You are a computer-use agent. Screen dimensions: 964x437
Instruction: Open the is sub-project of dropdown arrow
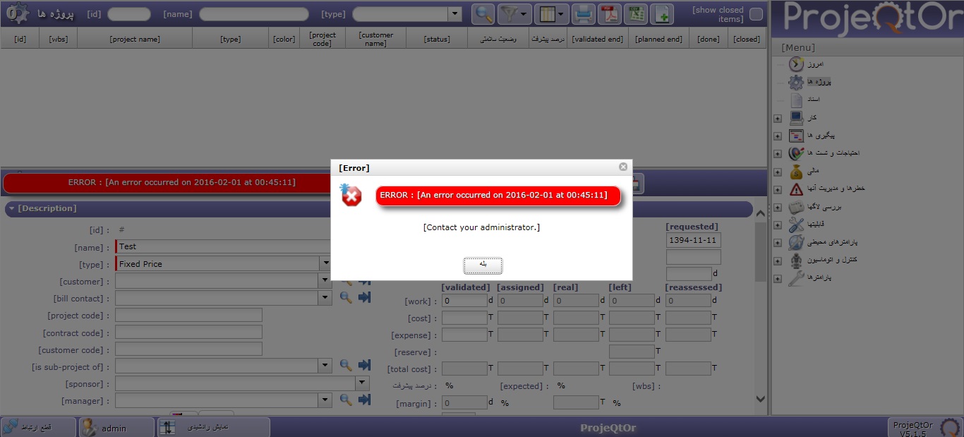pos(325,366)
